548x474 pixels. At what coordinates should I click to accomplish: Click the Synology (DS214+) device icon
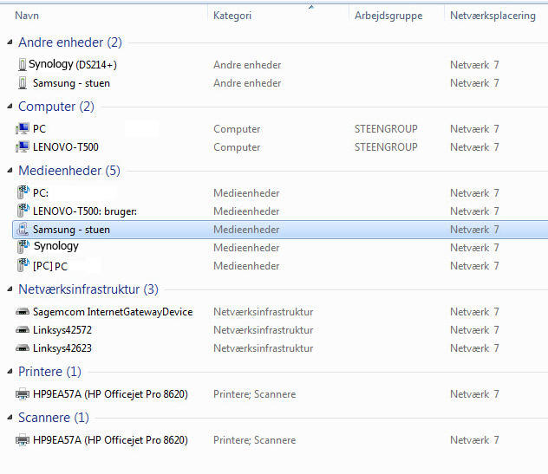click(23, 65)
